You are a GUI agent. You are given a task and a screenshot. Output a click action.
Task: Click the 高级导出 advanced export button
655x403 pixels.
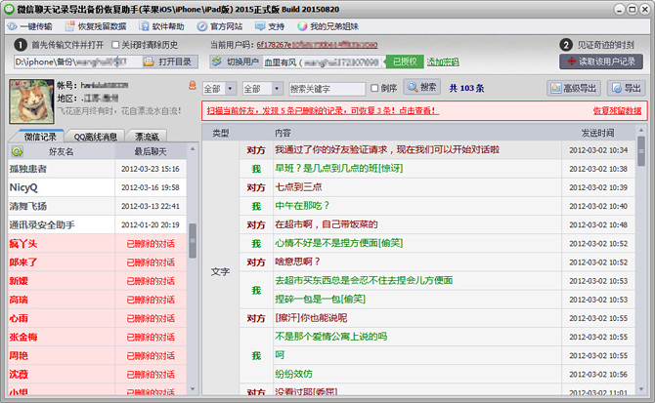(573, 88)
